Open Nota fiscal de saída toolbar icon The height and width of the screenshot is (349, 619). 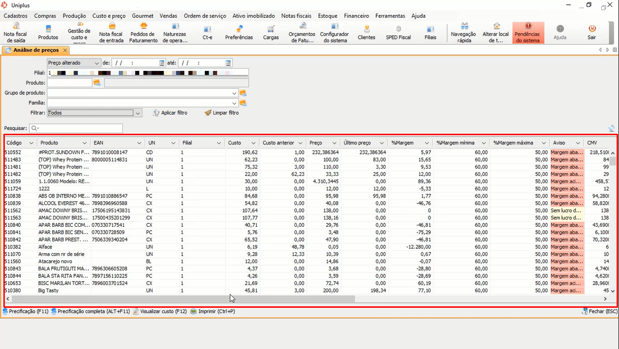point(15,33)
